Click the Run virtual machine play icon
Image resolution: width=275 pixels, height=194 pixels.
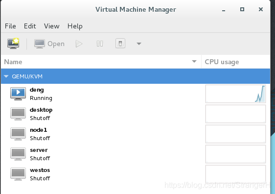[79, 44]
